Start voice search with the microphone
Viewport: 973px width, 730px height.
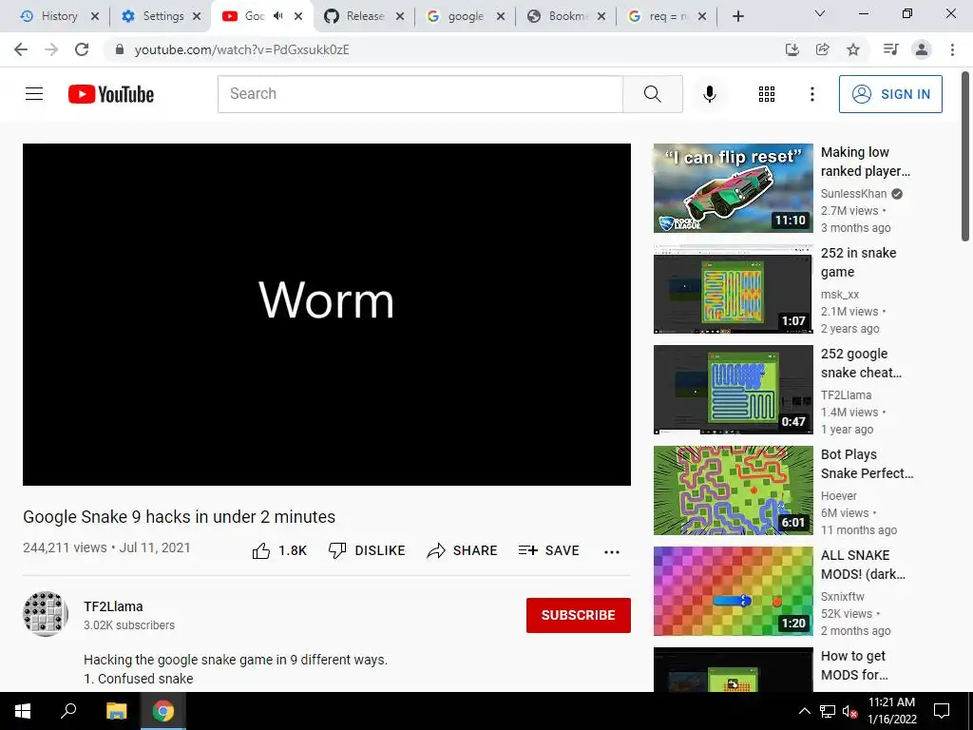[709, 94]
